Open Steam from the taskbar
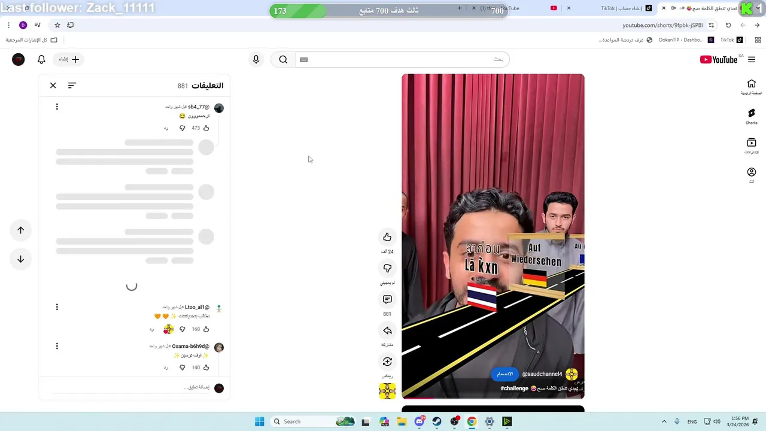 [x=437, y=421]
